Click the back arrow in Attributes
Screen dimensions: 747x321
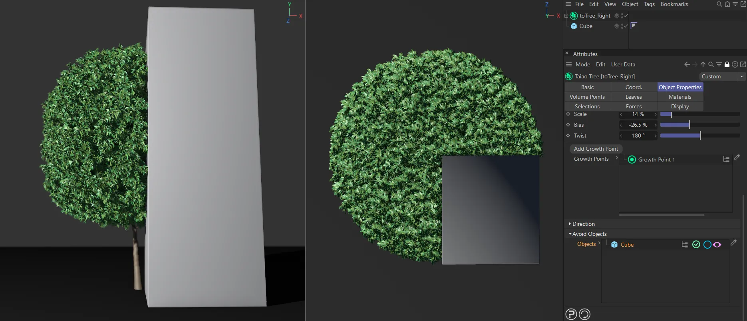click(x=687, y=64)
